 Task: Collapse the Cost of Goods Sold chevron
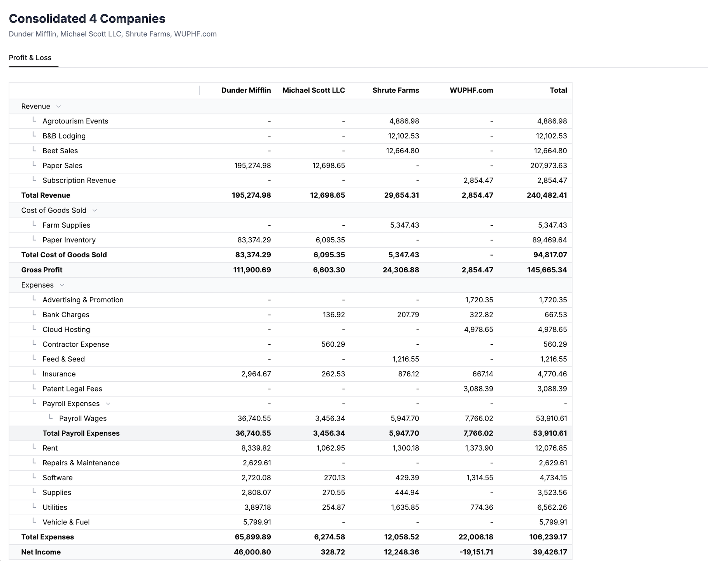point(95,210)
